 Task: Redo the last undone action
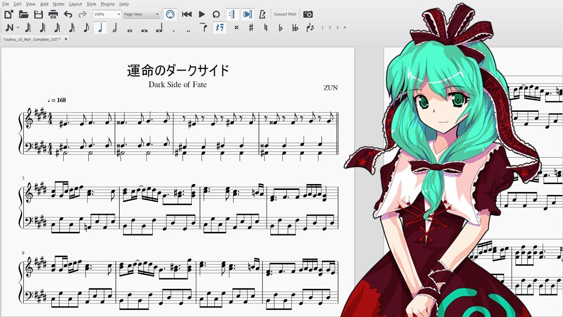(82, 14)
